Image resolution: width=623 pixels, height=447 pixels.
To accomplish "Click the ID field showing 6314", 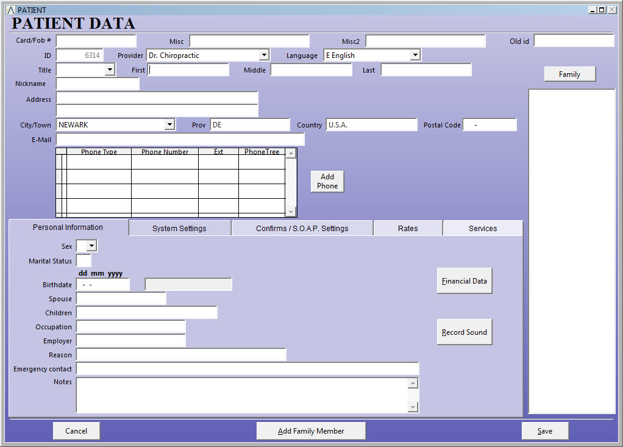I will click(x=79, y=55).
